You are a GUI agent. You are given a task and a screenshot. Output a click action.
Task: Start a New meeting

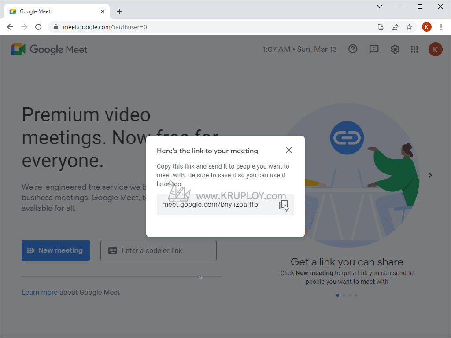click(55, 250)
